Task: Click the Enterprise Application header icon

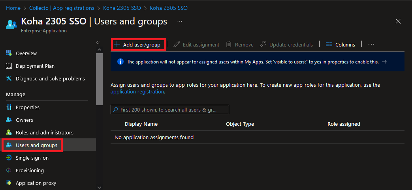Action: (11, 24)
